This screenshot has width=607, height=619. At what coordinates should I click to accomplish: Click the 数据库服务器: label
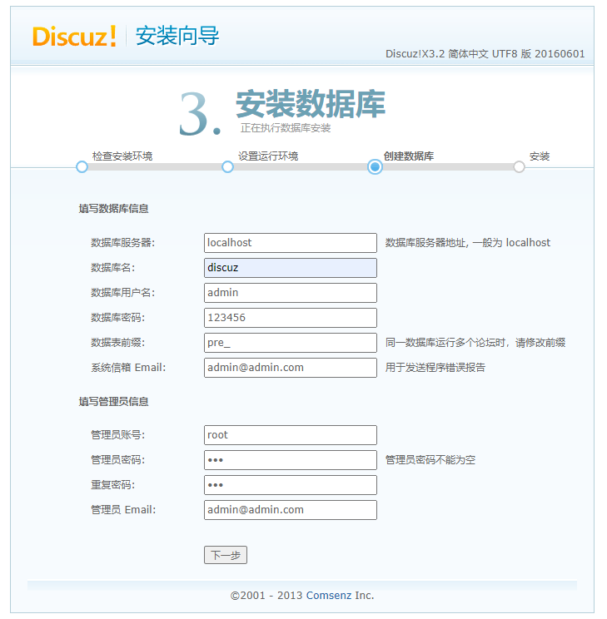pos(123,243)
